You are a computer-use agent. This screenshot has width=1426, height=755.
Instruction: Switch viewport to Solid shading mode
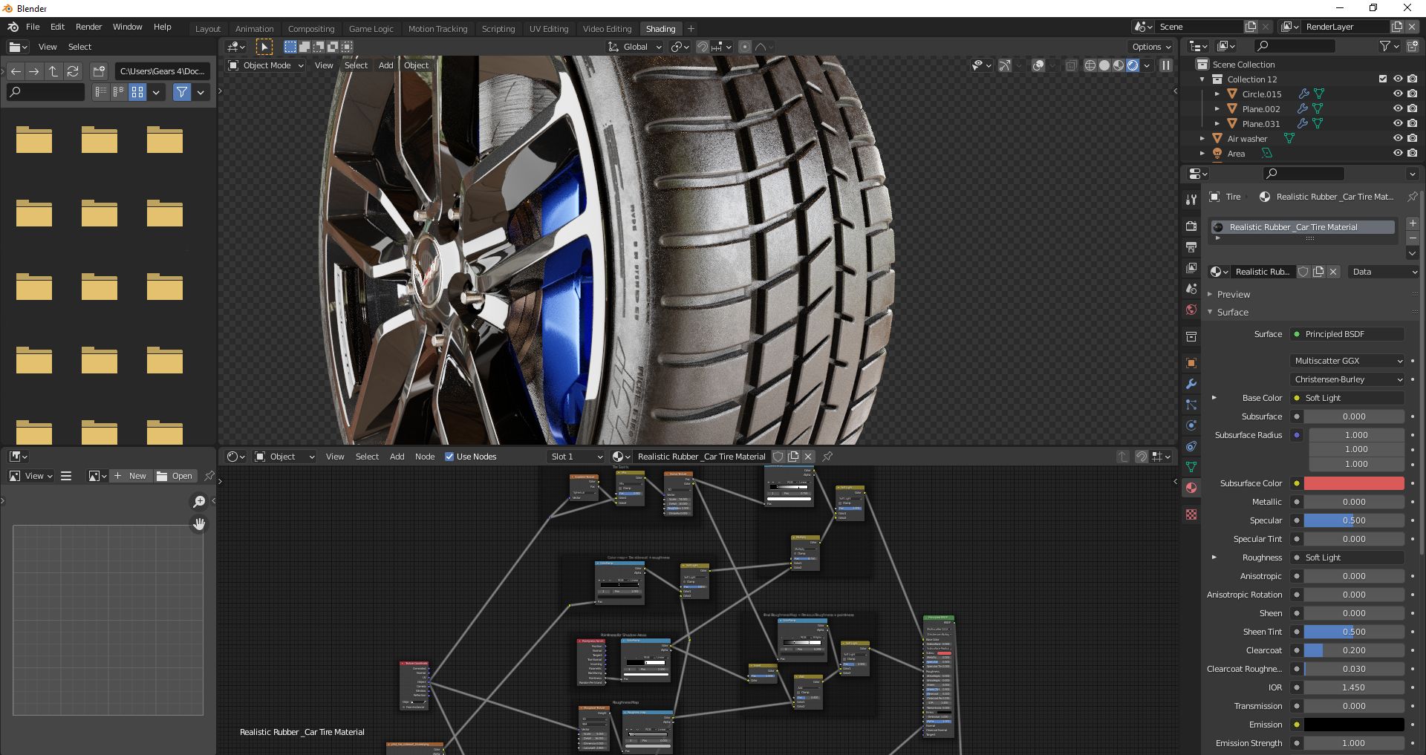(1104, 65)
